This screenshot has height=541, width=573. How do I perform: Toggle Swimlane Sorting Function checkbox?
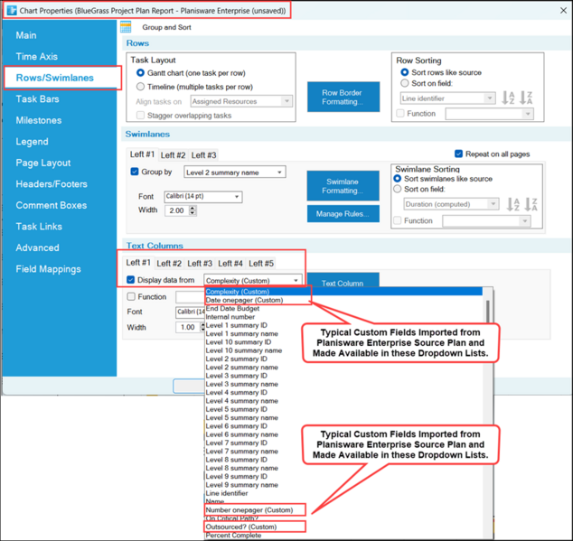pos(398,220)
